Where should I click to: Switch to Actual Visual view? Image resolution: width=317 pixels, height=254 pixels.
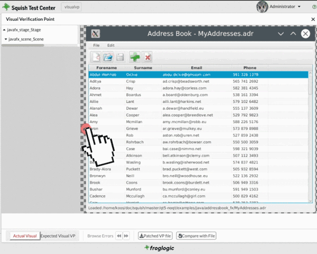click(x=24, y=235)
